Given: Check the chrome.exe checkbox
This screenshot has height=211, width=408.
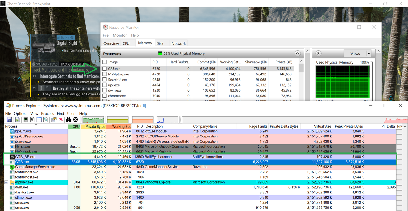Looking at the screenshot, I should tap(105, 96).
